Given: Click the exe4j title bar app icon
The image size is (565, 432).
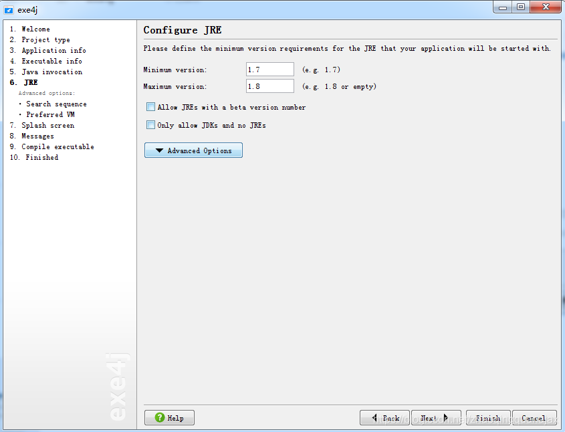Looking at the screenshot, I should (8, 9).
